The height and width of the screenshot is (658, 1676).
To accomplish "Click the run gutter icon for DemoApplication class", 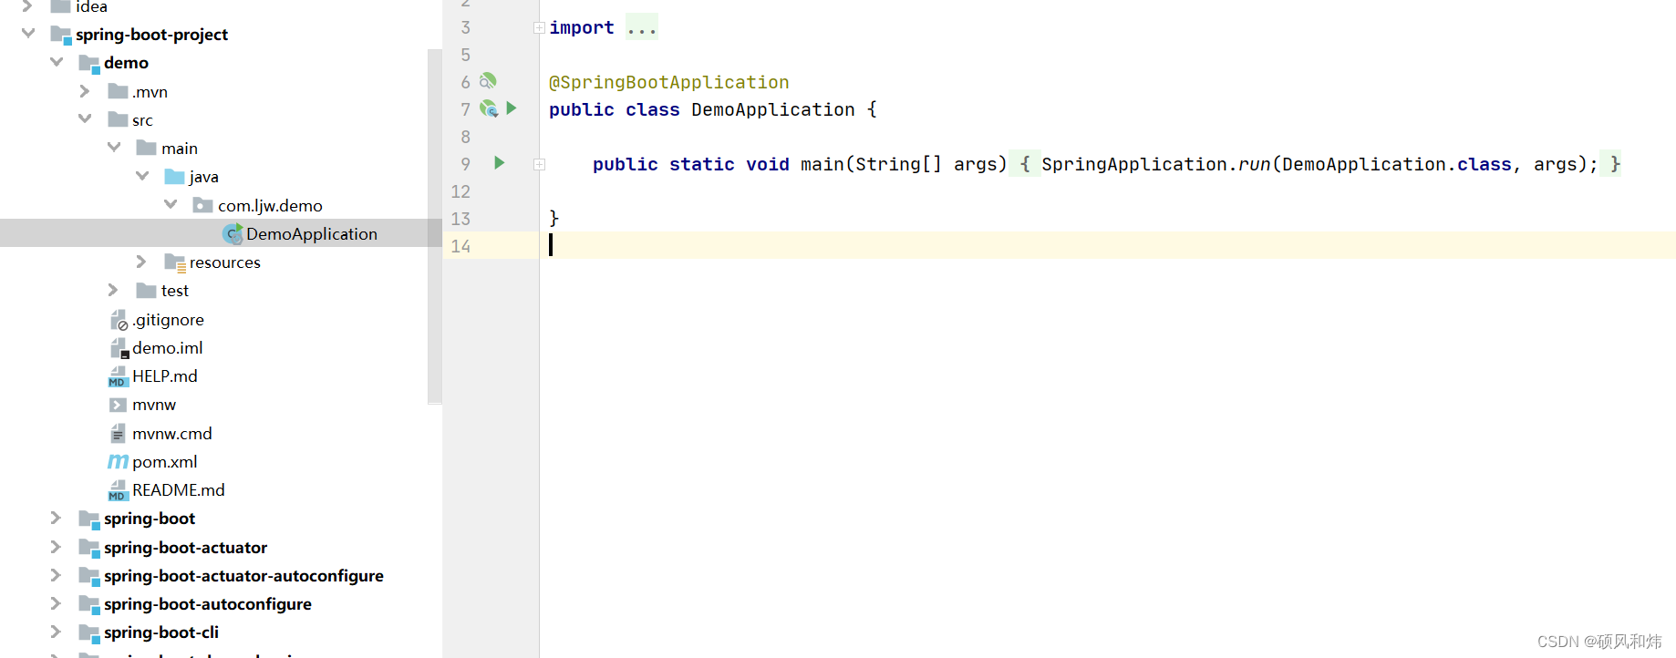I will click(512, 108).
